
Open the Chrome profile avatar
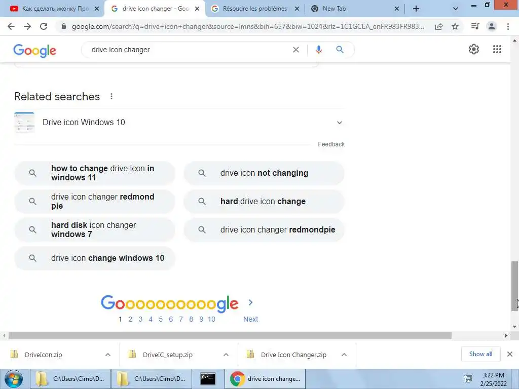492,26
